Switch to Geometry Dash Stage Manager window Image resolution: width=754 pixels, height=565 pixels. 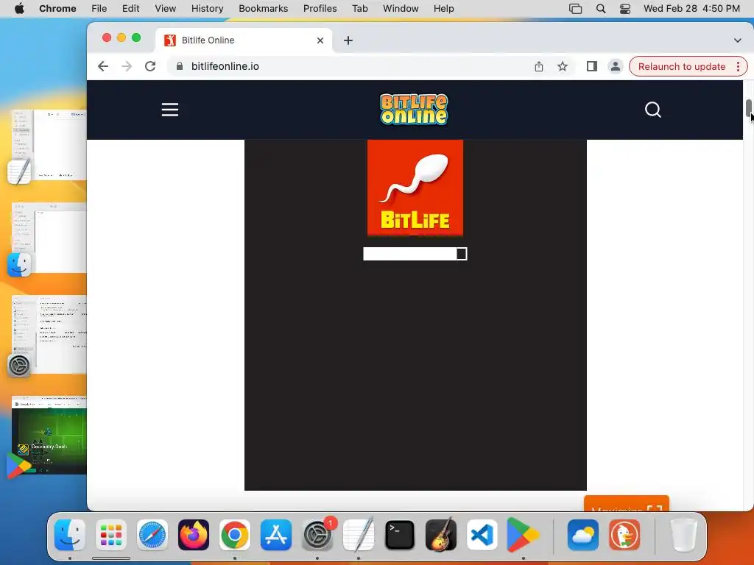[49, 436]
